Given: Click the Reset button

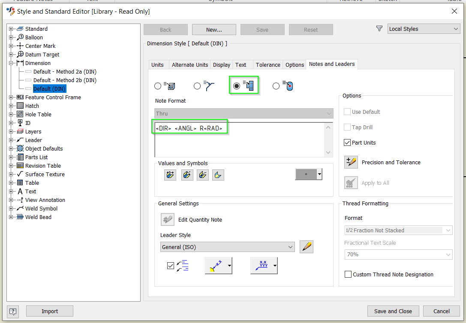Looking at the screenshot, I should pos(311,30).
